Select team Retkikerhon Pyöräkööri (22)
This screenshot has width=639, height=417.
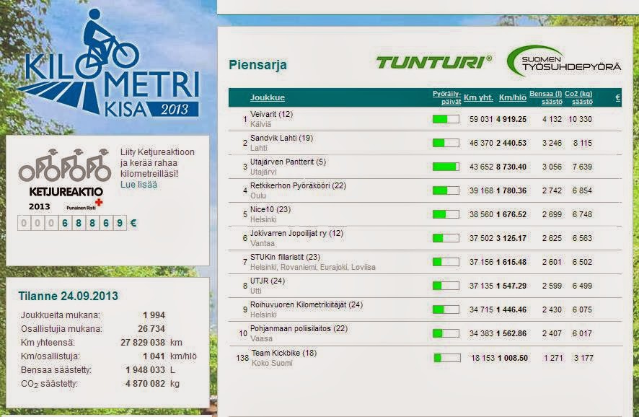click(x=298, y=185)
